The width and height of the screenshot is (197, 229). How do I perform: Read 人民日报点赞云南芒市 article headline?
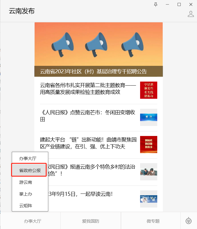[88, 116]
